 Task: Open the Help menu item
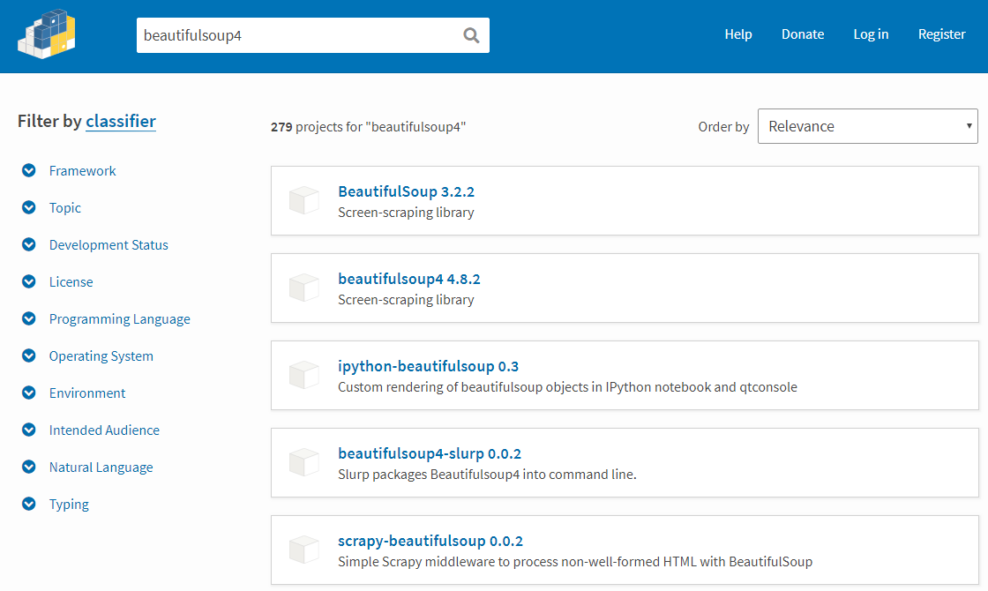coord(738,34)
